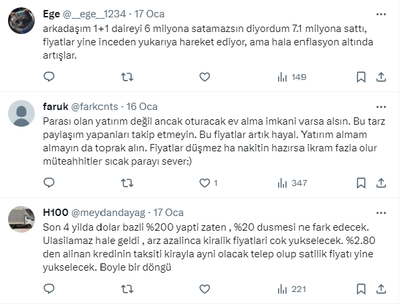This screenshot has height=304, width=403.
Task: View analytics of H100's tweet (221)
Action: point(291,289)
